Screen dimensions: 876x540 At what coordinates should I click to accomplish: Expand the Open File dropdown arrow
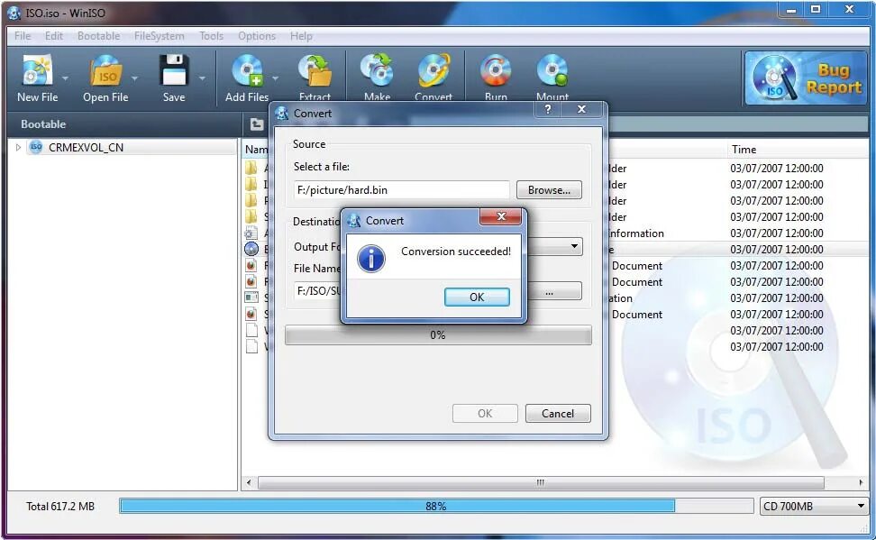(134, 78)
